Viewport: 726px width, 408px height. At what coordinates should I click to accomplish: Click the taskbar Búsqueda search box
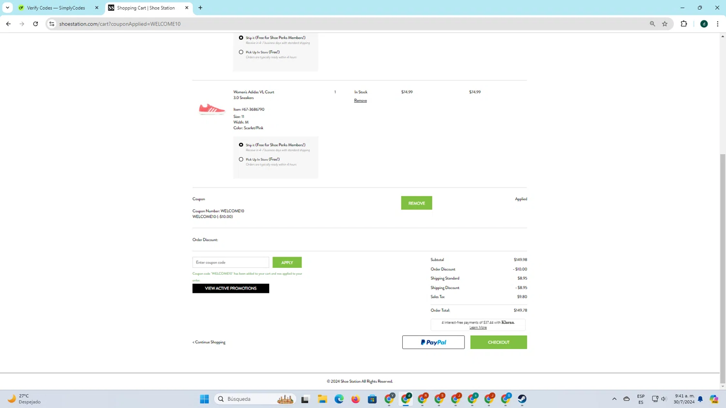click(x=255, y=399)
